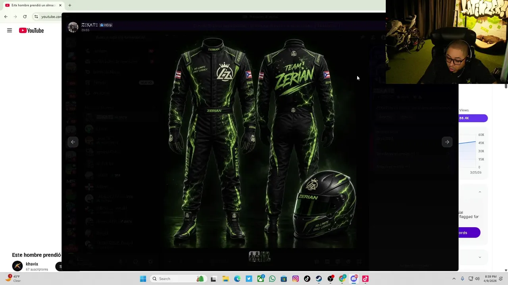This screenshot has width=508, height=285.
Task: Click the browser back arrow
Action: pos(6,17)
